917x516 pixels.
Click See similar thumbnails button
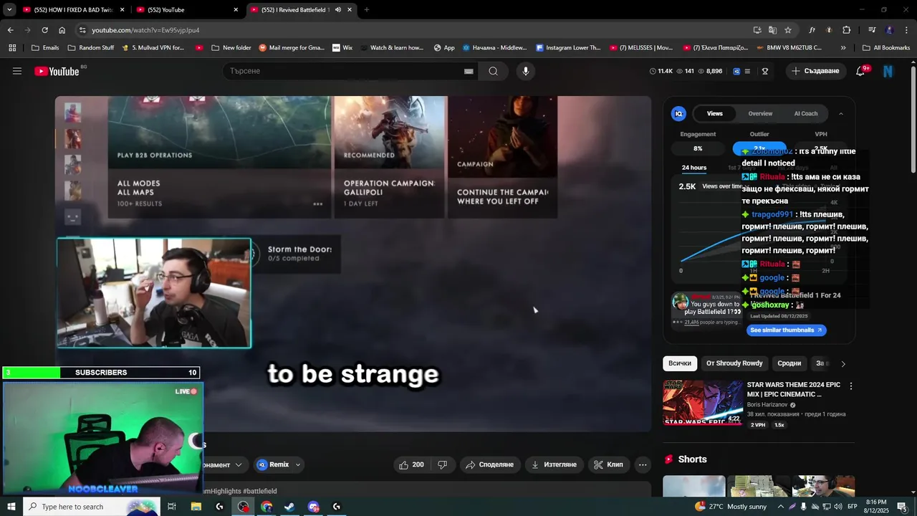point(786,330)
